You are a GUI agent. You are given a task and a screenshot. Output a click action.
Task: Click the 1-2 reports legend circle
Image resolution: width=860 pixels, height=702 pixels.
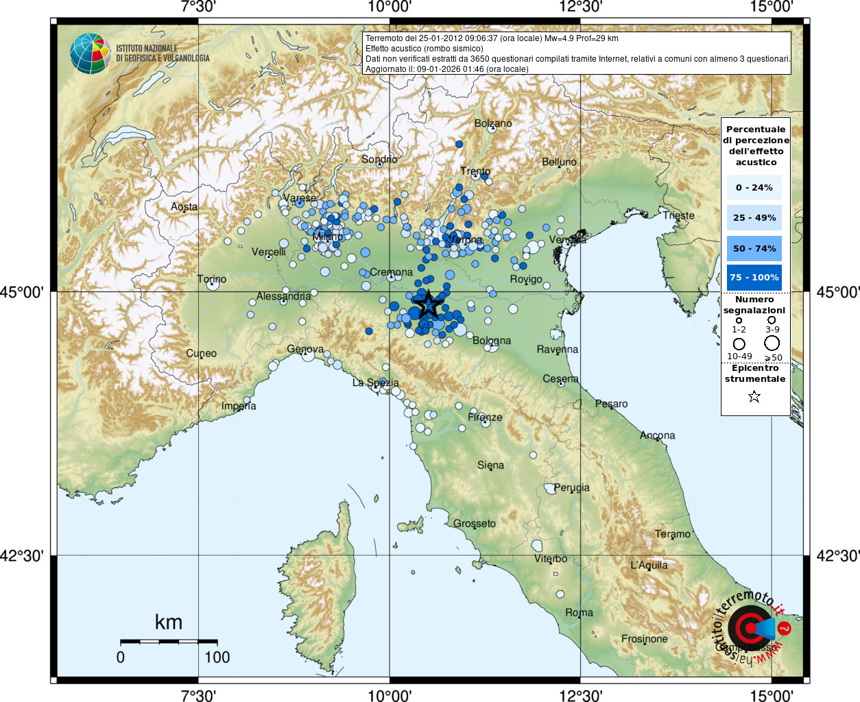739,320
